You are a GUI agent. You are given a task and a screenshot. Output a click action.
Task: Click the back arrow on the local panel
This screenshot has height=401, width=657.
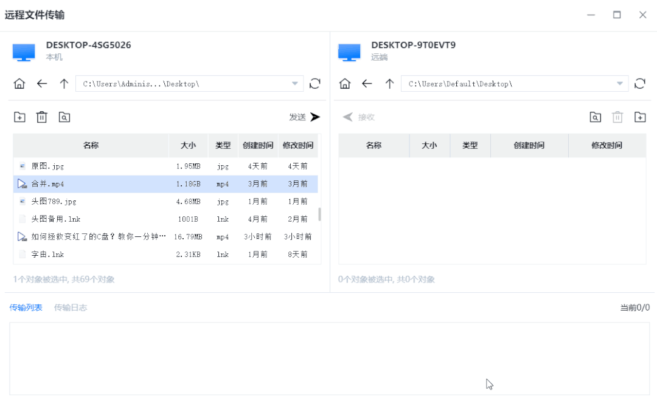point(42,83)
